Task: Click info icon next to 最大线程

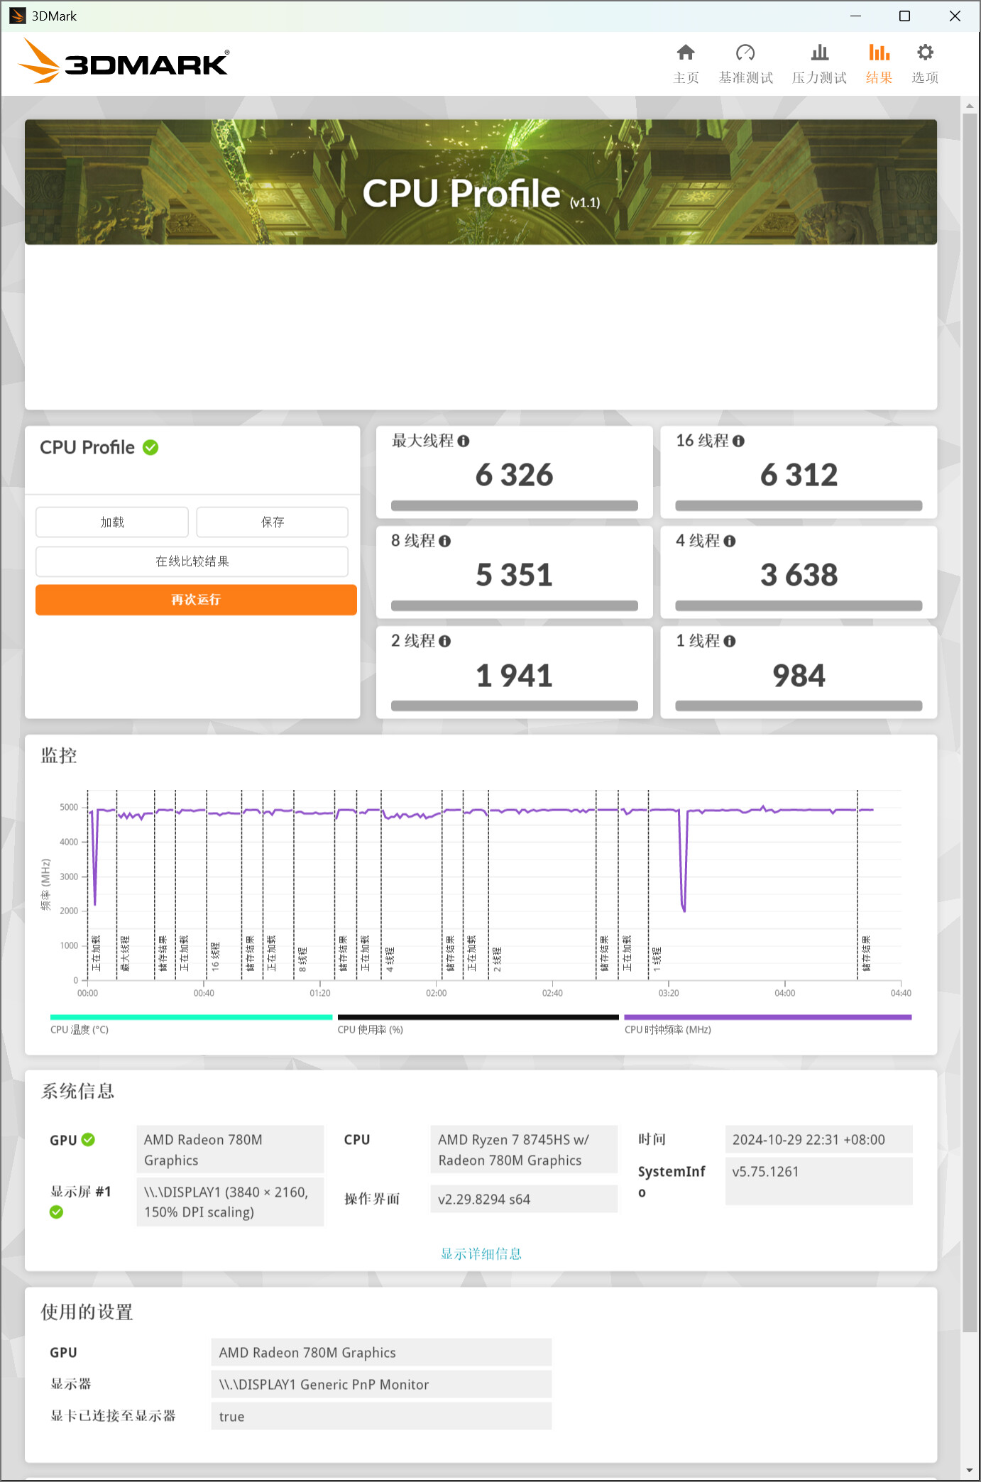Action: click(x=464, y=441)
